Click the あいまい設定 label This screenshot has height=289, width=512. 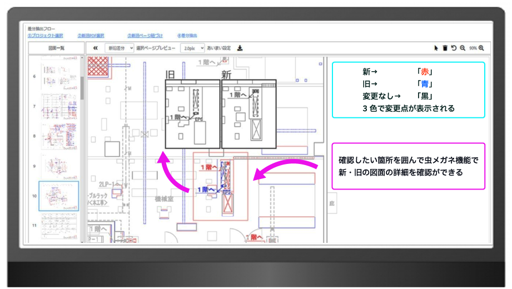[x=219, y=48]
